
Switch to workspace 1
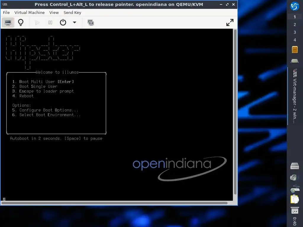click(x=295, y=17)
